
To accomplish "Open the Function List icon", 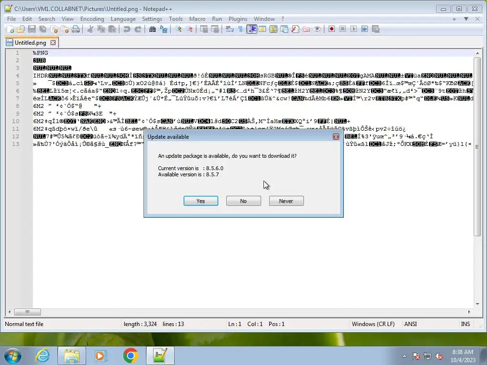I will pyautogui.click(x=295, y=29).
